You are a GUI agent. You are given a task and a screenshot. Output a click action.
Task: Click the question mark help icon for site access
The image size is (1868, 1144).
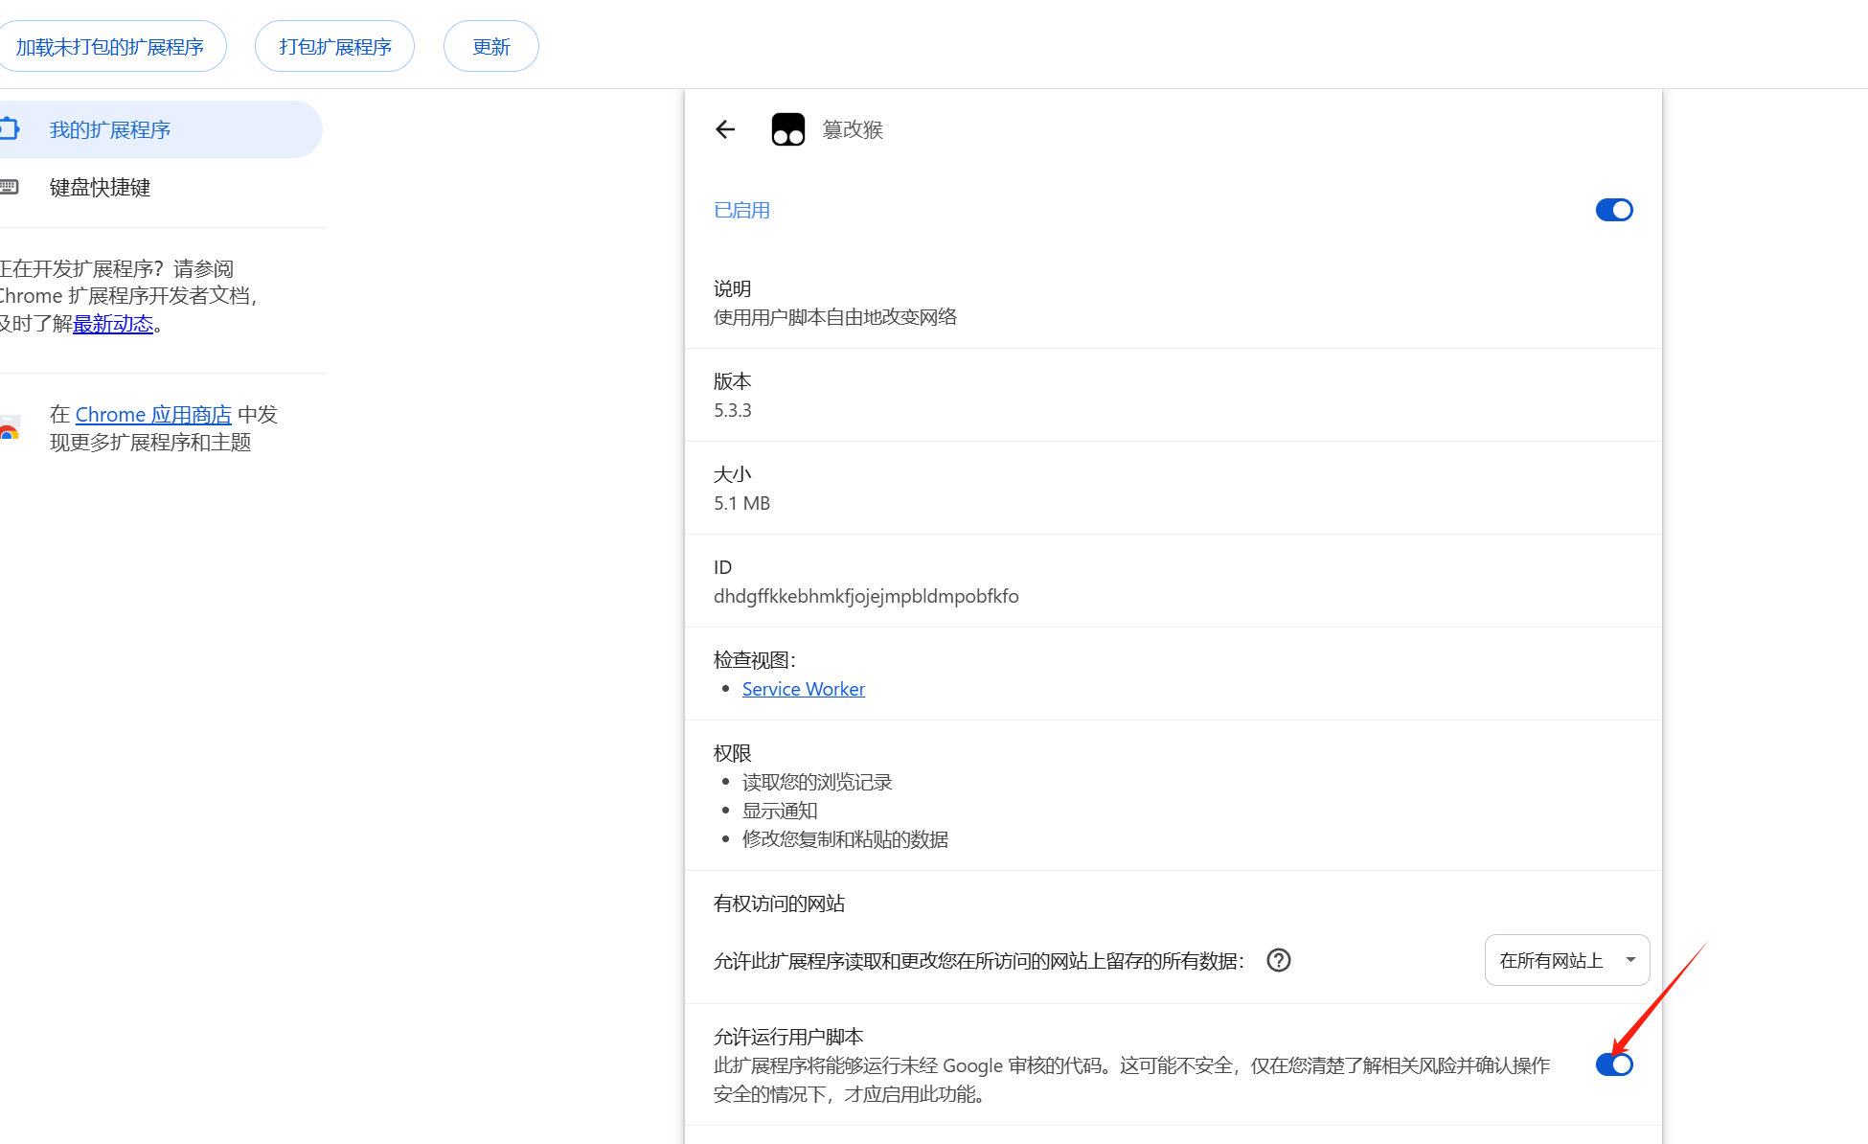(x=1279, y=960)
